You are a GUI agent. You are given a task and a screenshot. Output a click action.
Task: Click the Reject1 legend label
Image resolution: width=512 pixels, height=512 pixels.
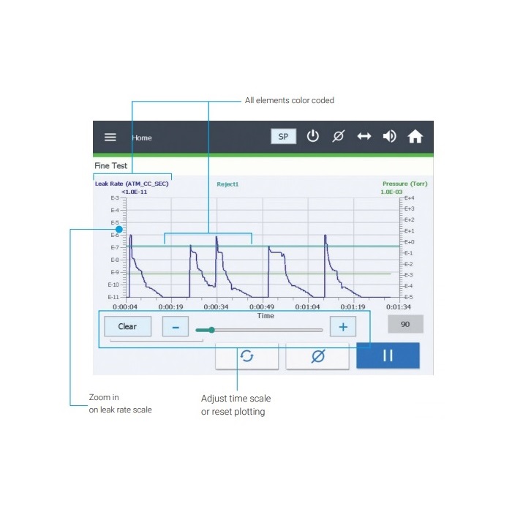point(227,184)
